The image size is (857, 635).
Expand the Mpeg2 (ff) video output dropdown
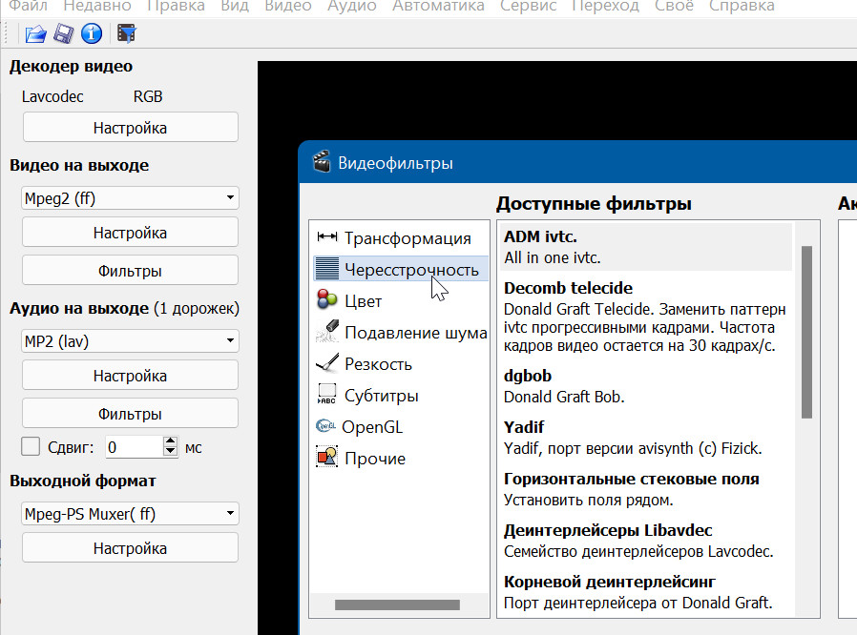click(x=130, y=198)
